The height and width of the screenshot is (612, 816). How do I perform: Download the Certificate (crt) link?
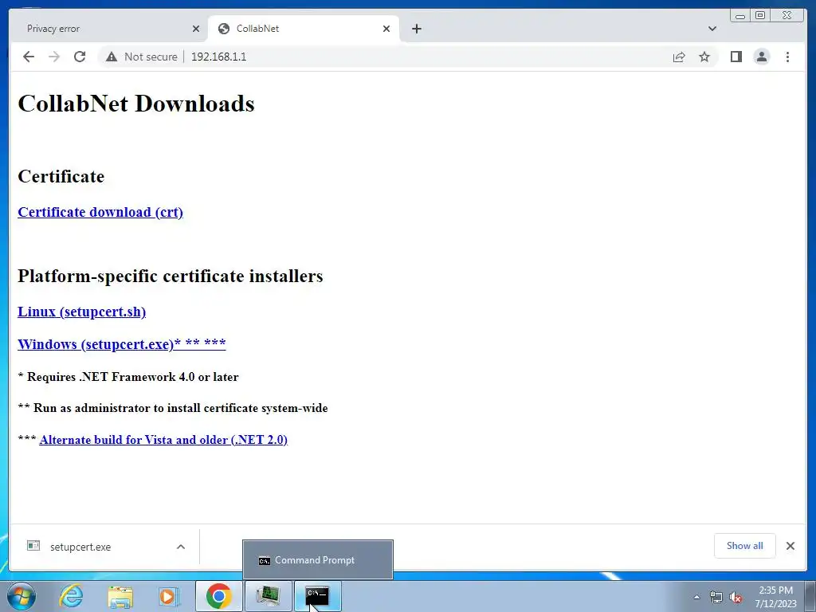point(100,212)
